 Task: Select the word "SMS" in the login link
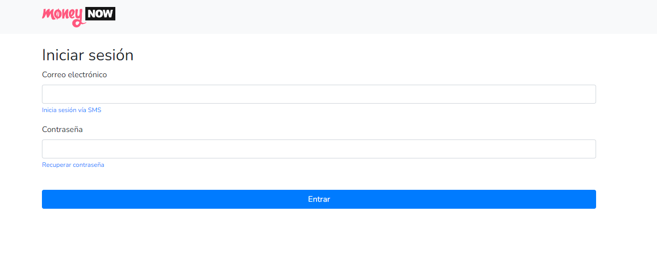point(94,110)
